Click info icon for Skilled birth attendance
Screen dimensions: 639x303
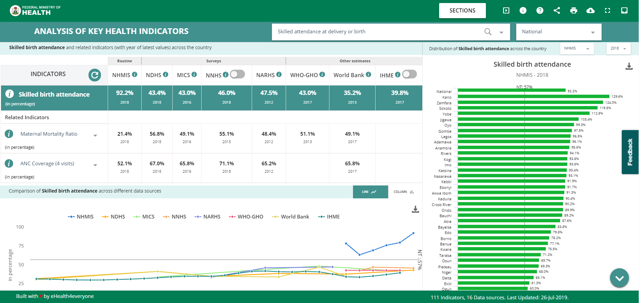[9, 94]
